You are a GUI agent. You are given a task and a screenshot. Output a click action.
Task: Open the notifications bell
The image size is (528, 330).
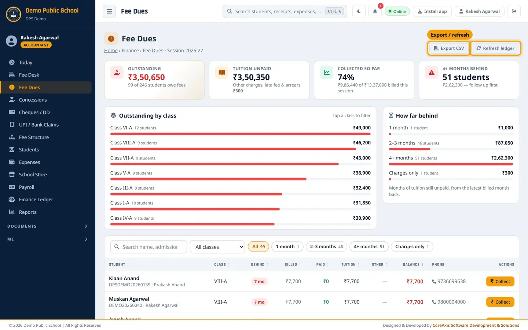pos(375,11)
